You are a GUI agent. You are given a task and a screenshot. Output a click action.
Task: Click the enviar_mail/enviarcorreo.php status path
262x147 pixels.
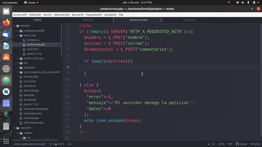click(30, 144)
